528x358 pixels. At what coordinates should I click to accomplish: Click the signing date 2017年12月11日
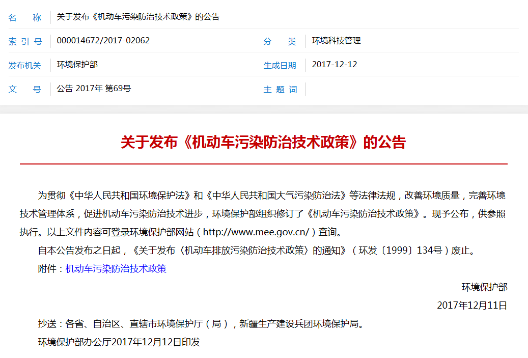tap(472, 306)
